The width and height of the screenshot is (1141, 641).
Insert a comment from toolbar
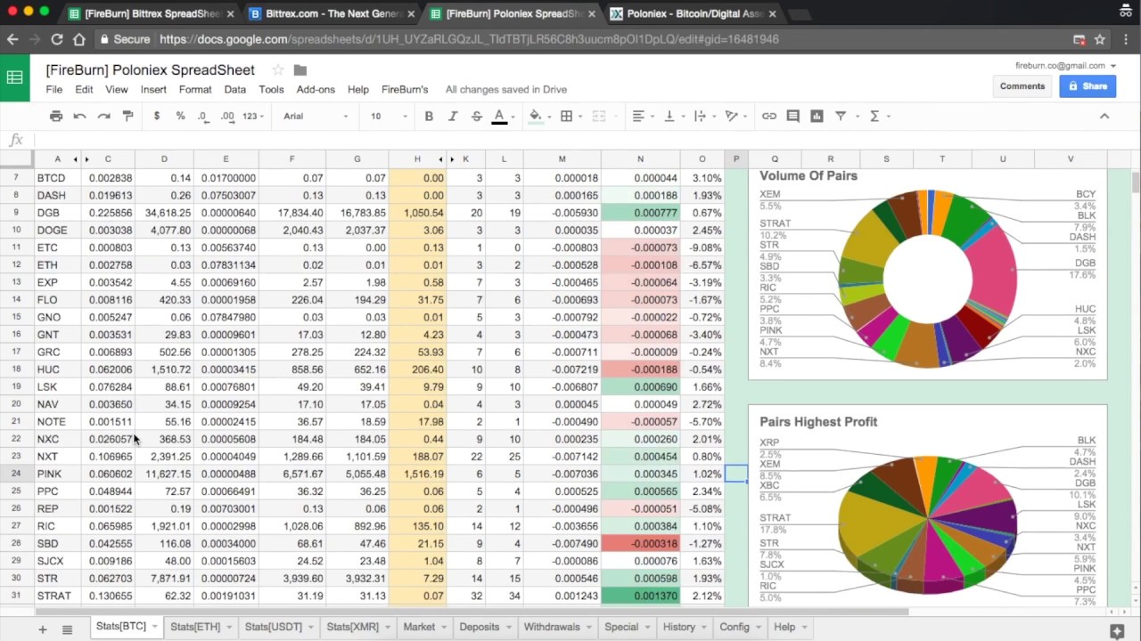pyautogui.click(x=792, y=116)
